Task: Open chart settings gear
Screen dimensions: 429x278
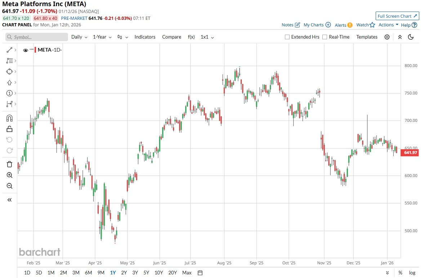Action: pyautogui.click(x=387, y=37)
